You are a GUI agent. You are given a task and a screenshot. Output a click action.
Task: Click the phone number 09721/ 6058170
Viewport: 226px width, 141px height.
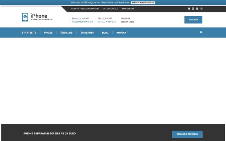(x=107, y=22)
